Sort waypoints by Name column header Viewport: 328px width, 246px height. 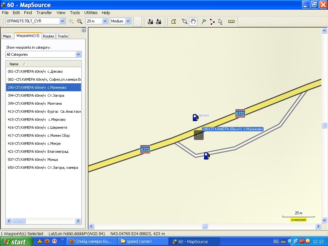tap(14, 64)
